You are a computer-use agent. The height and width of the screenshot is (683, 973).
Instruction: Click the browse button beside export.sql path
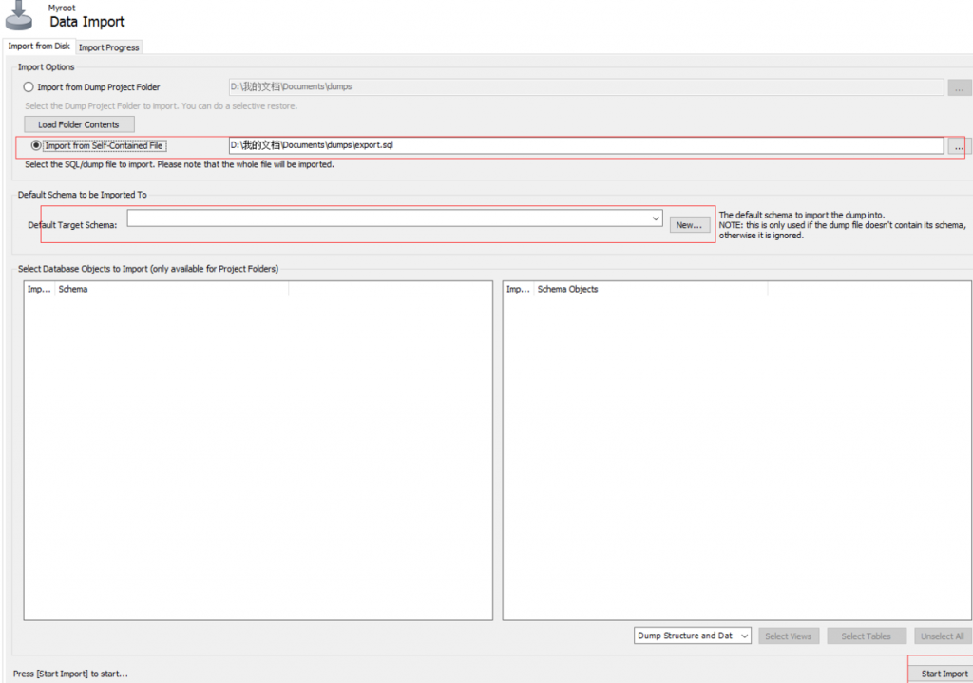[960, 145]
